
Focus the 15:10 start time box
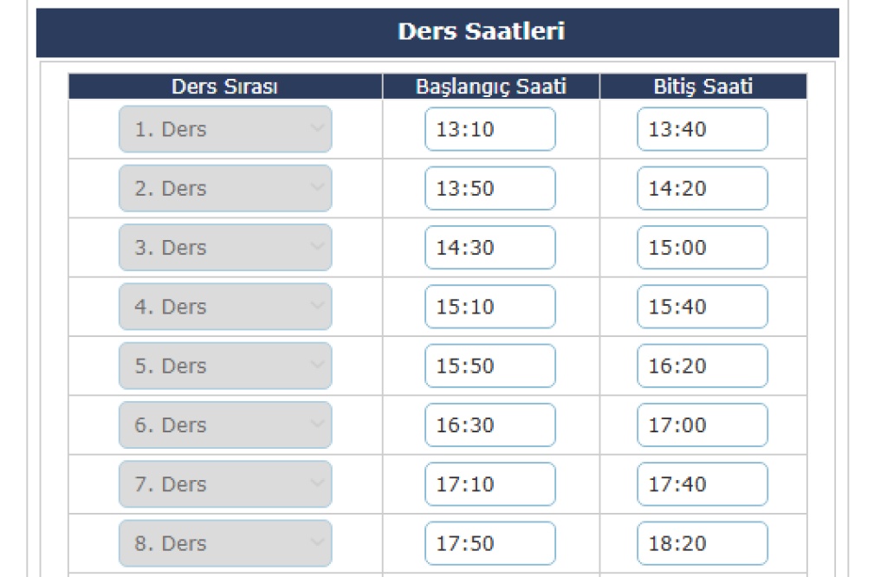tap(489, 307)
